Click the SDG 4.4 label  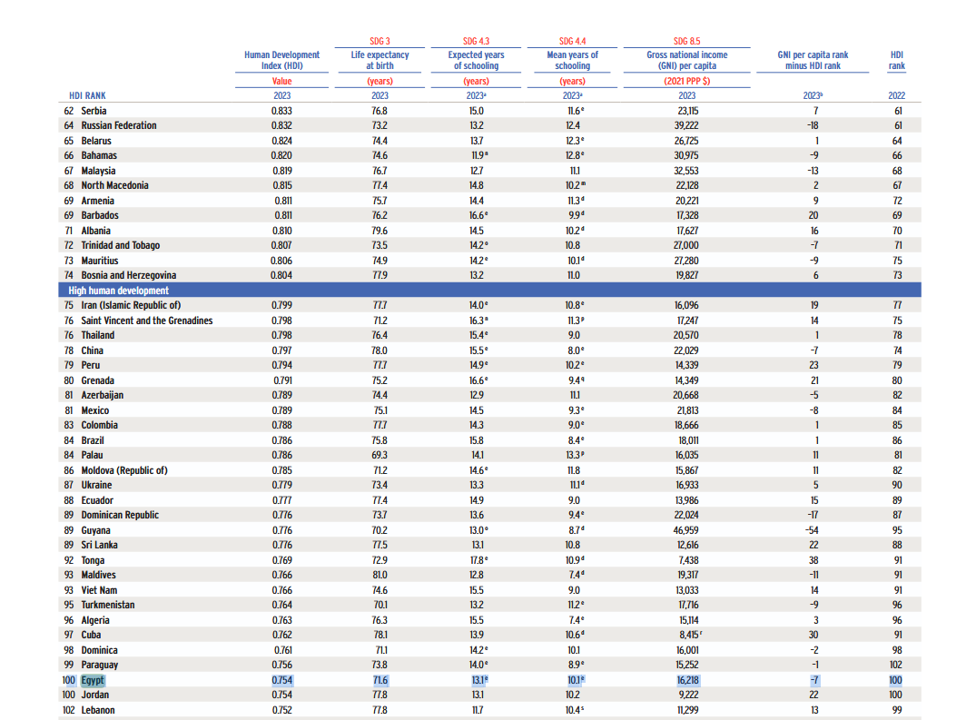(572, 41)
